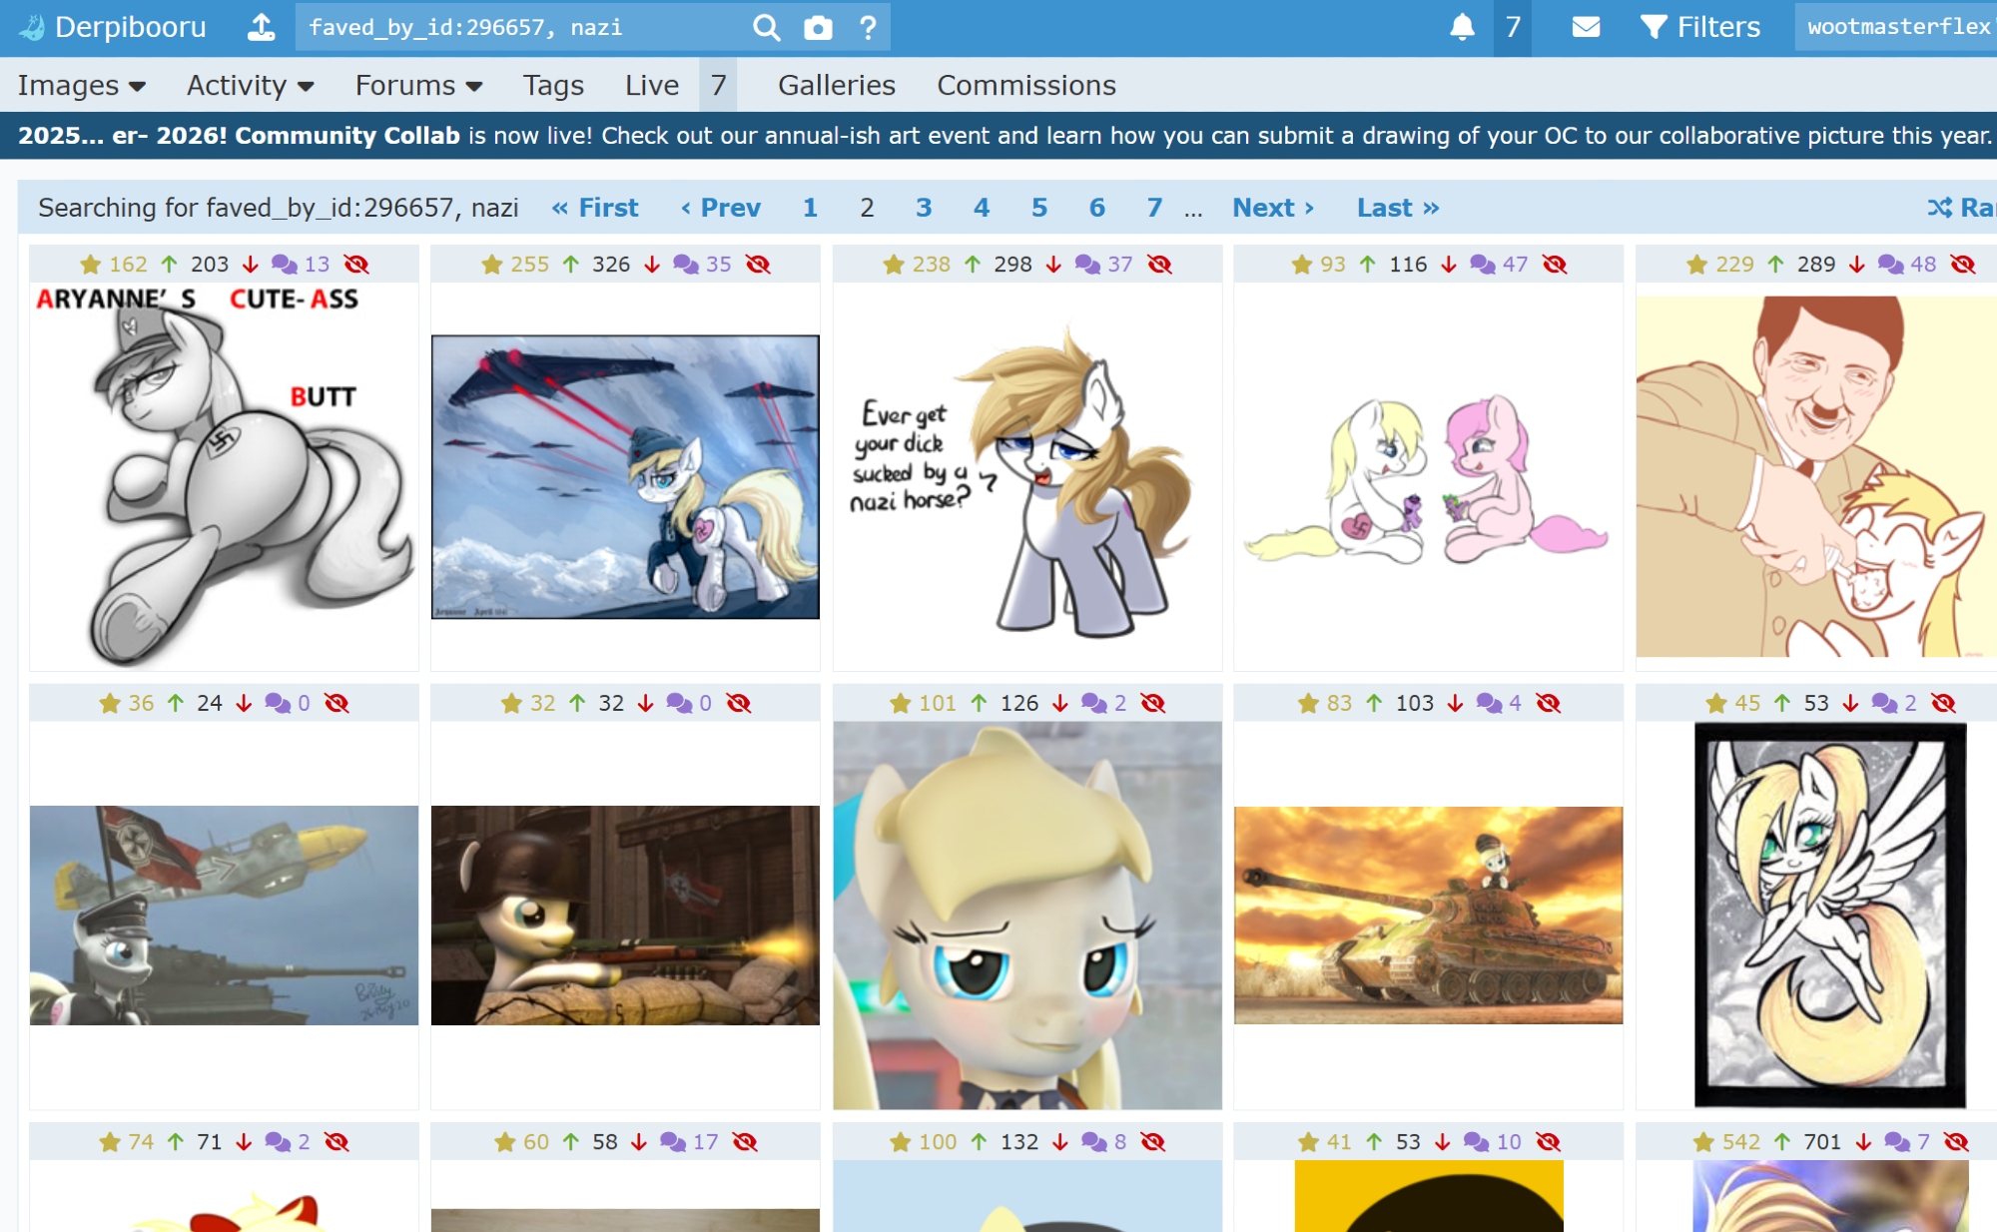Open reverse image search camera icon
Viewport: 1997px width, 1232px height.
(818, 27)
